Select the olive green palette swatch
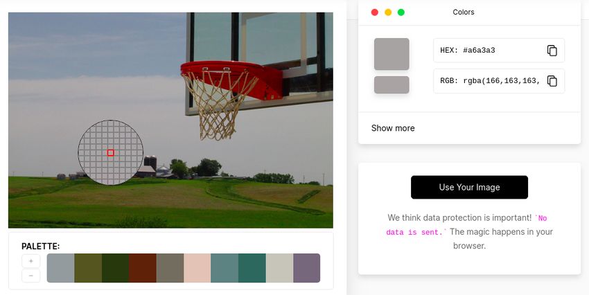 [88, 268]
